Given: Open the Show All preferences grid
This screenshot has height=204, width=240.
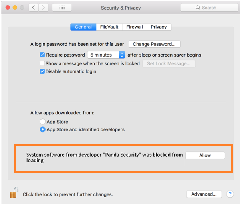Looking at the screenshot, I should click(62, 7).
